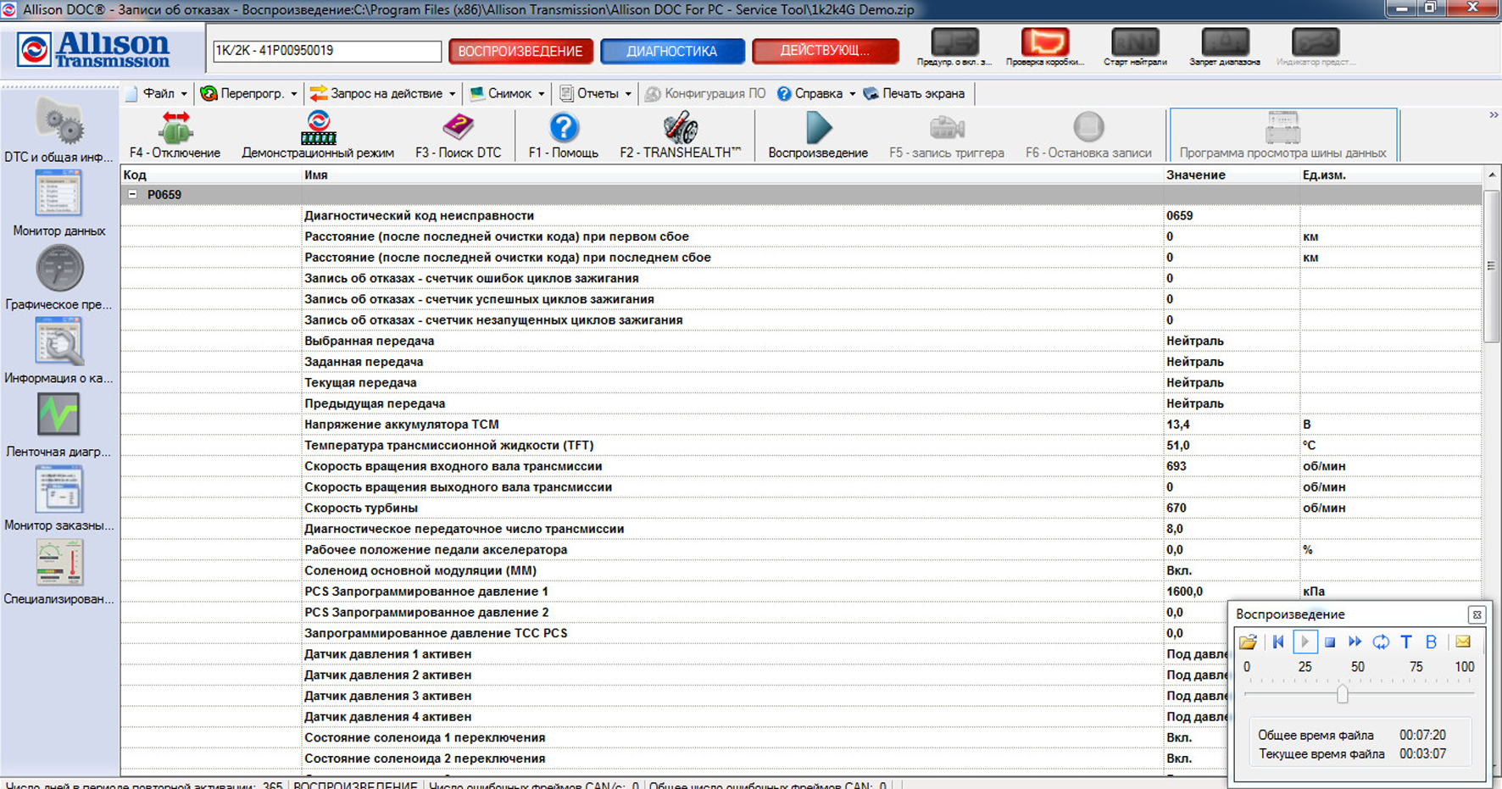Click the blue ДИАГНОСТИКА button

[672, 52]
